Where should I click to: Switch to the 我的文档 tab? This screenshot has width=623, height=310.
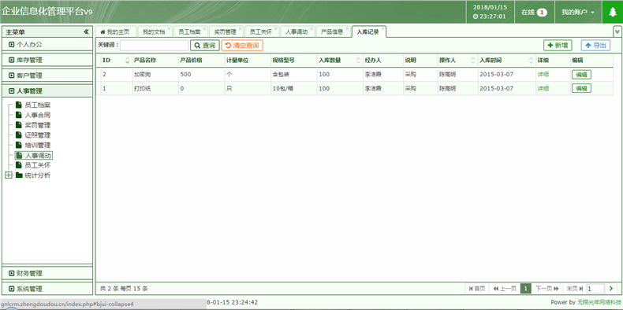point(153,32)
